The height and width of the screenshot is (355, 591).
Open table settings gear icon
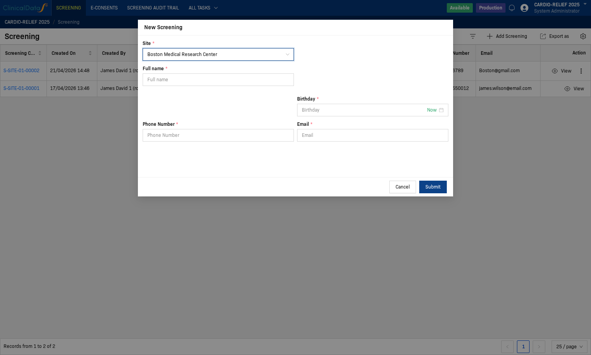pos(583,36)
